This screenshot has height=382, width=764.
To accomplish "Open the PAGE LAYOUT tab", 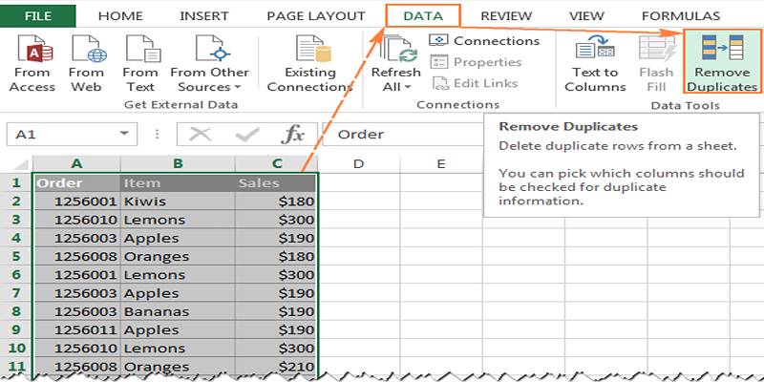I will click(x=316, y=15).
